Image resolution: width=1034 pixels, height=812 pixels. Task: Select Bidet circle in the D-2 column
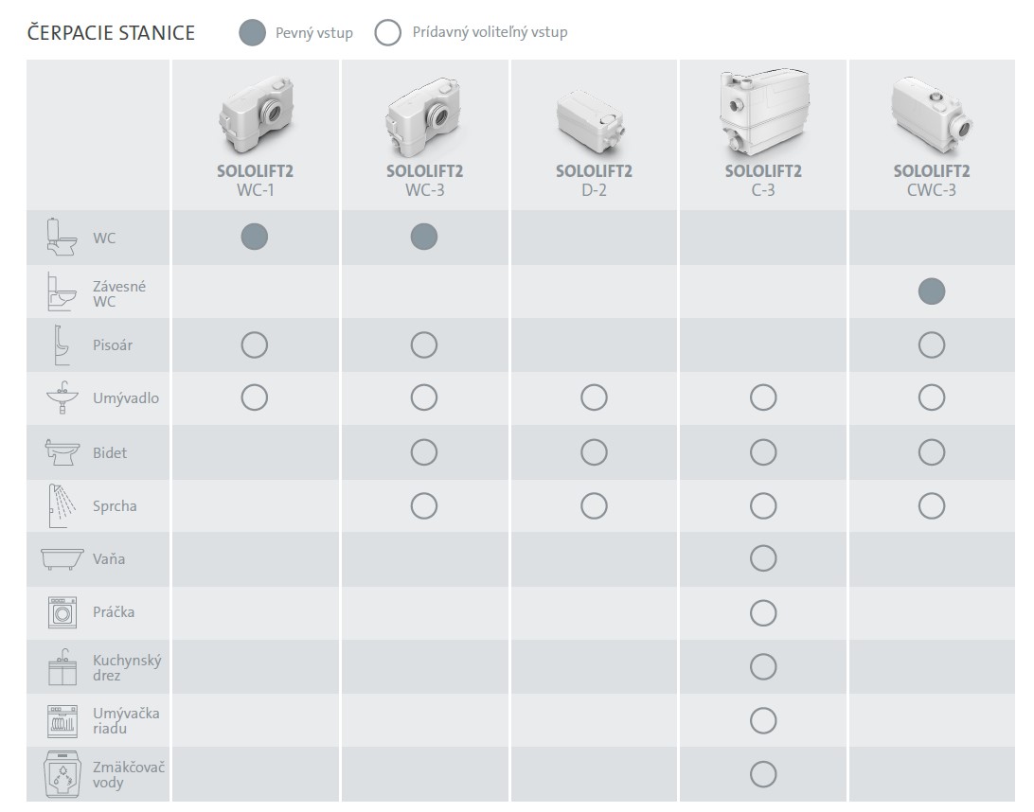pos(594,452)
